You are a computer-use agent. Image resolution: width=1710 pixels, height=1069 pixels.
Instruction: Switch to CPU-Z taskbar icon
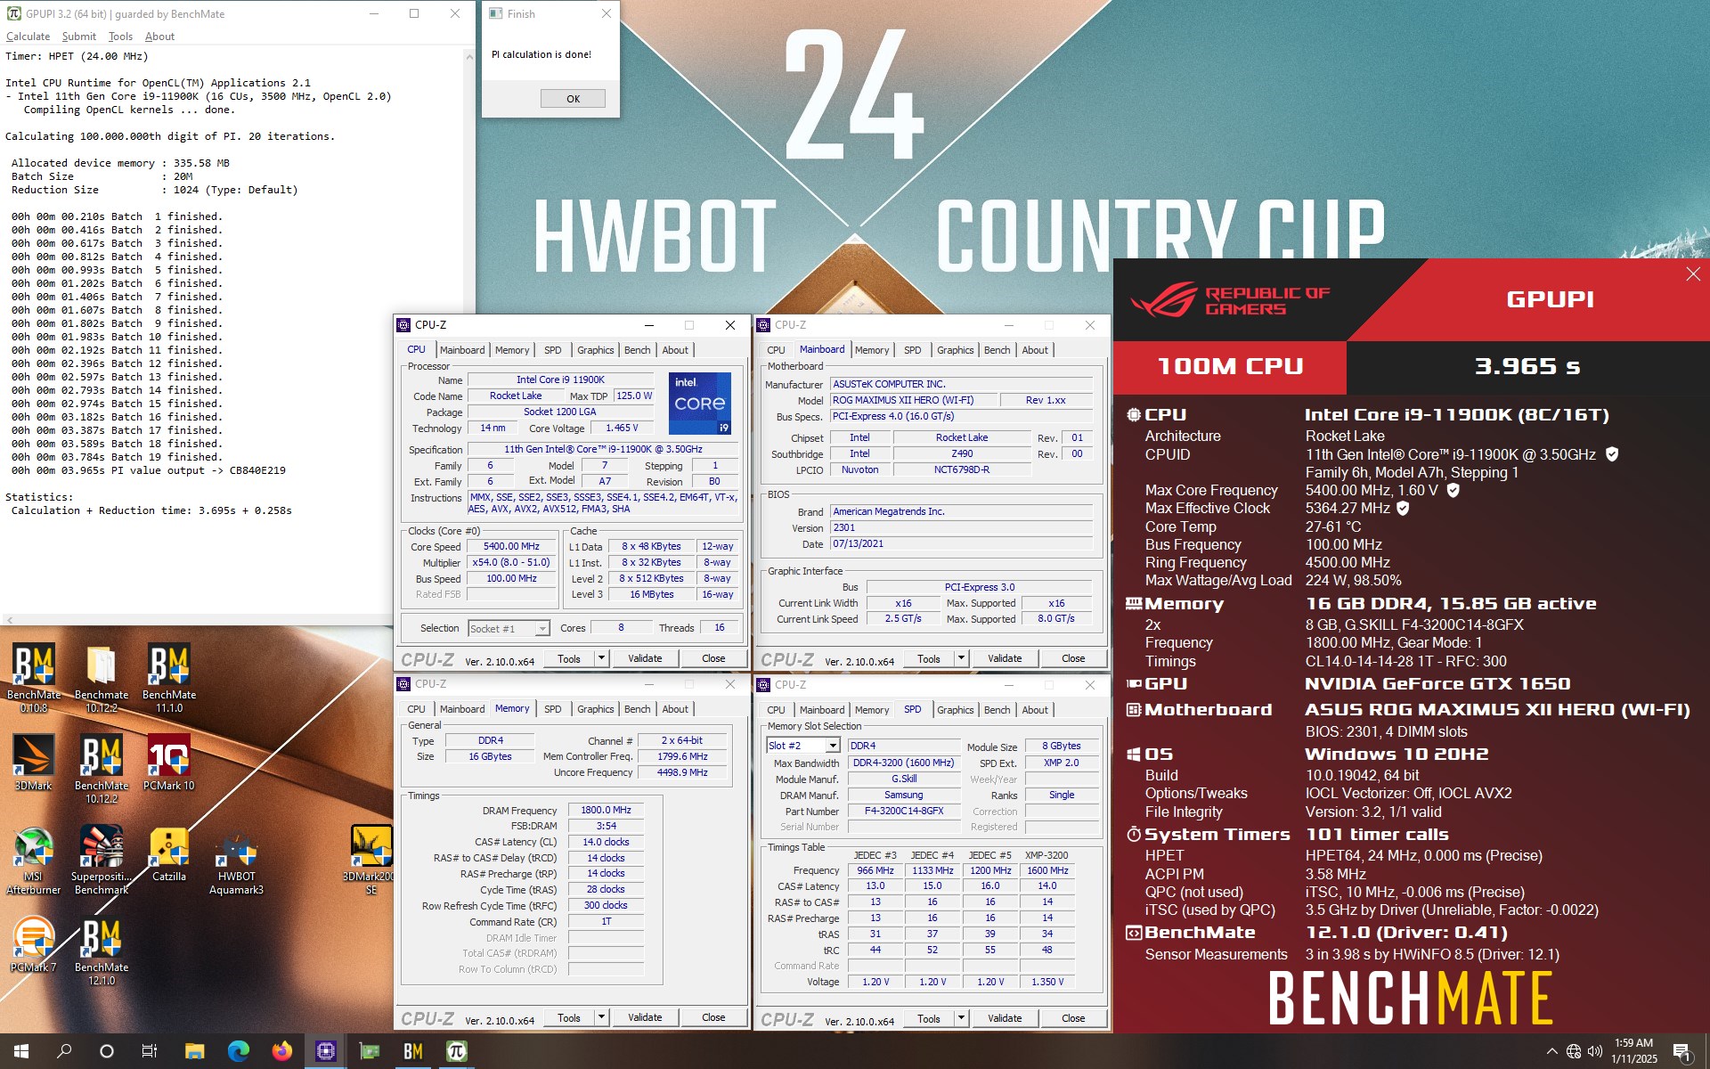coord(326,1051)
